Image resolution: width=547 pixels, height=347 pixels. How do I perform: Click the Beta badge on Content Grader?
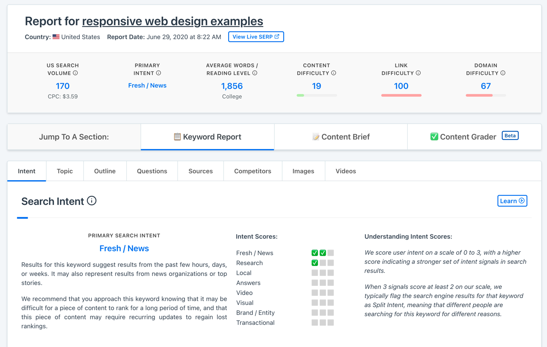510,136
